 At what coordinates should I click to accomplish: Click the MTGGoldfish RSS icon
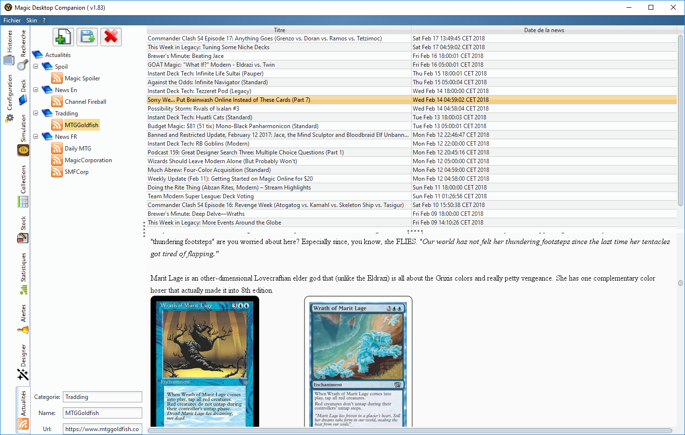click(x=57, y=125)
